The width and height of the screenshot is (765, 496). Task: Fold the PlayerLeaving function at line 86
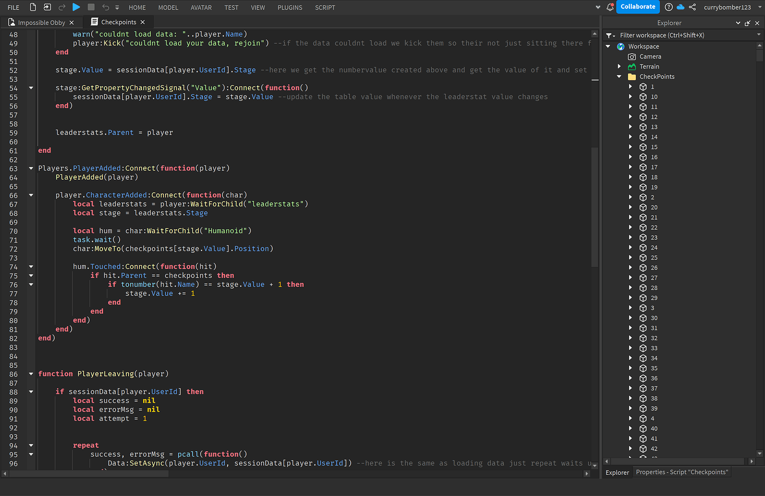(x=31, y=374)
